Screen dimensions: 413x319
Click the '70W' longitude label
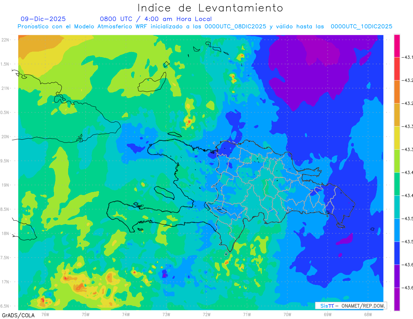287,314
